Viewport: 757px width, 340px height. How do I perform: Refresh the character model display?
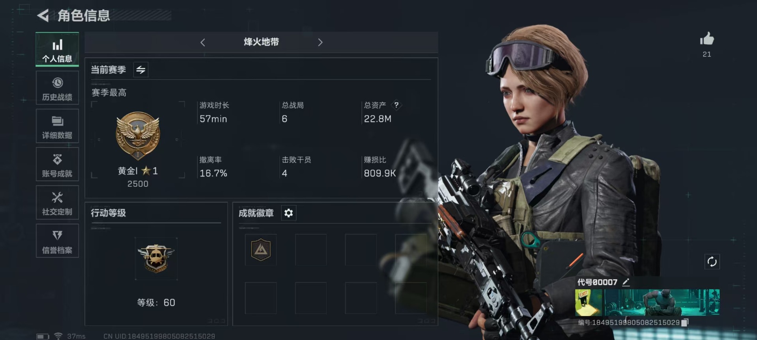tap(712, 262)
